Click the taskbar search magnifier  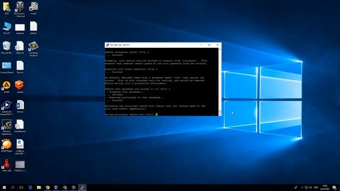pyautogui.click(x=13, y=187)
